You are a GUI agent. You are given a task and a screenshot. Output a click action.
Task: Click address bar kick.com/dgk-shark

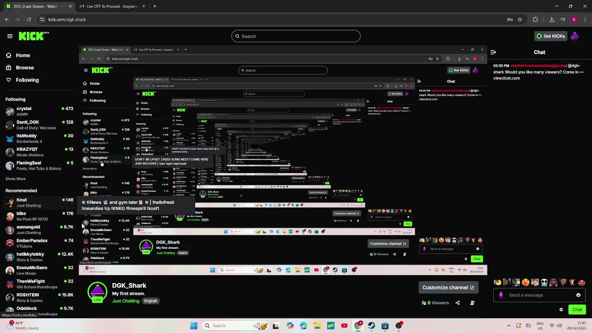click(67, 19)
